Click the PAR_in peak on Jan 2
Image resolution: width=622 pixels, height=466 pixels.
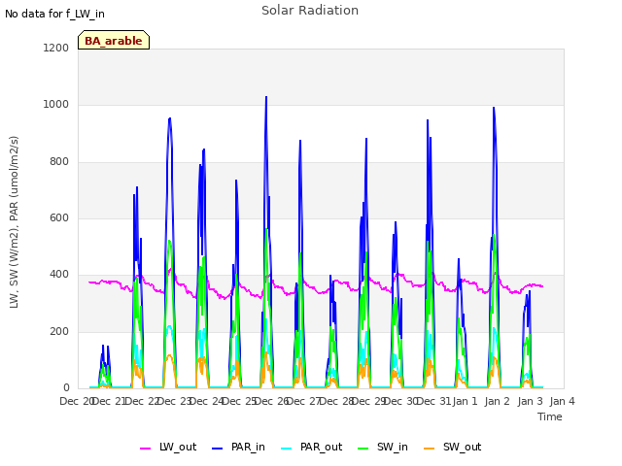tap(494, 108)
